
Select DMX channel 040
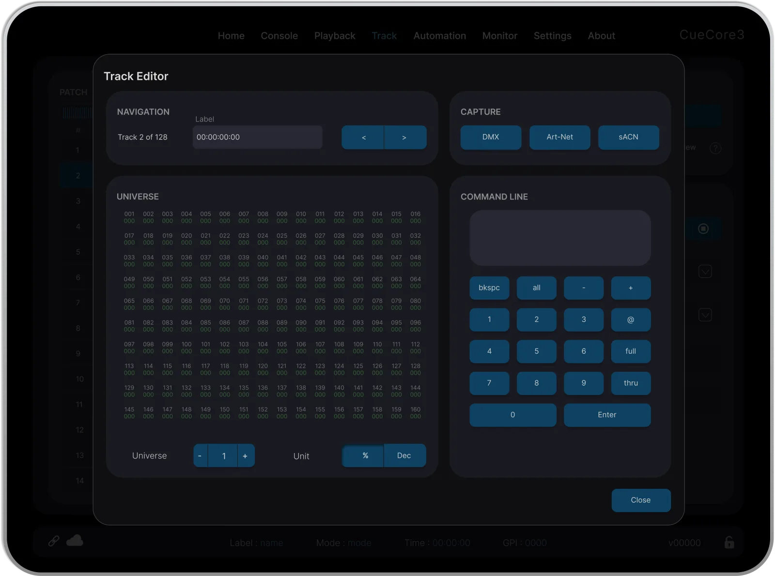(x=263, y=261)
